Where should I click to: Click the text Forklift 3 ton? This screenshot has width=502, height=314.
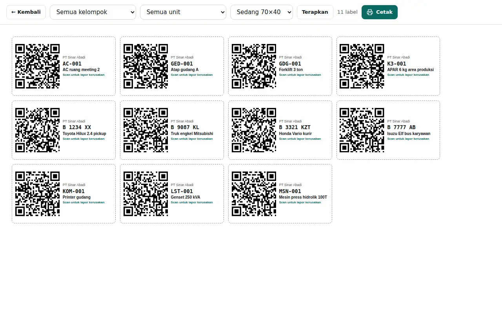pyautogui.click(x=291, y=70)
